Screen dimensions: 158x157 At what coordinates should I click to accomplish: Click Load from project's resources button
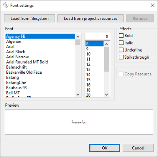90,18
